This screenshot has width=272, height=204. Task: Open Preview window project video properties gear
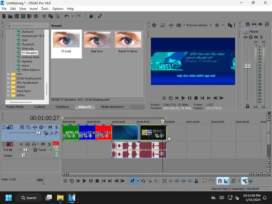(x=154, y=25)
